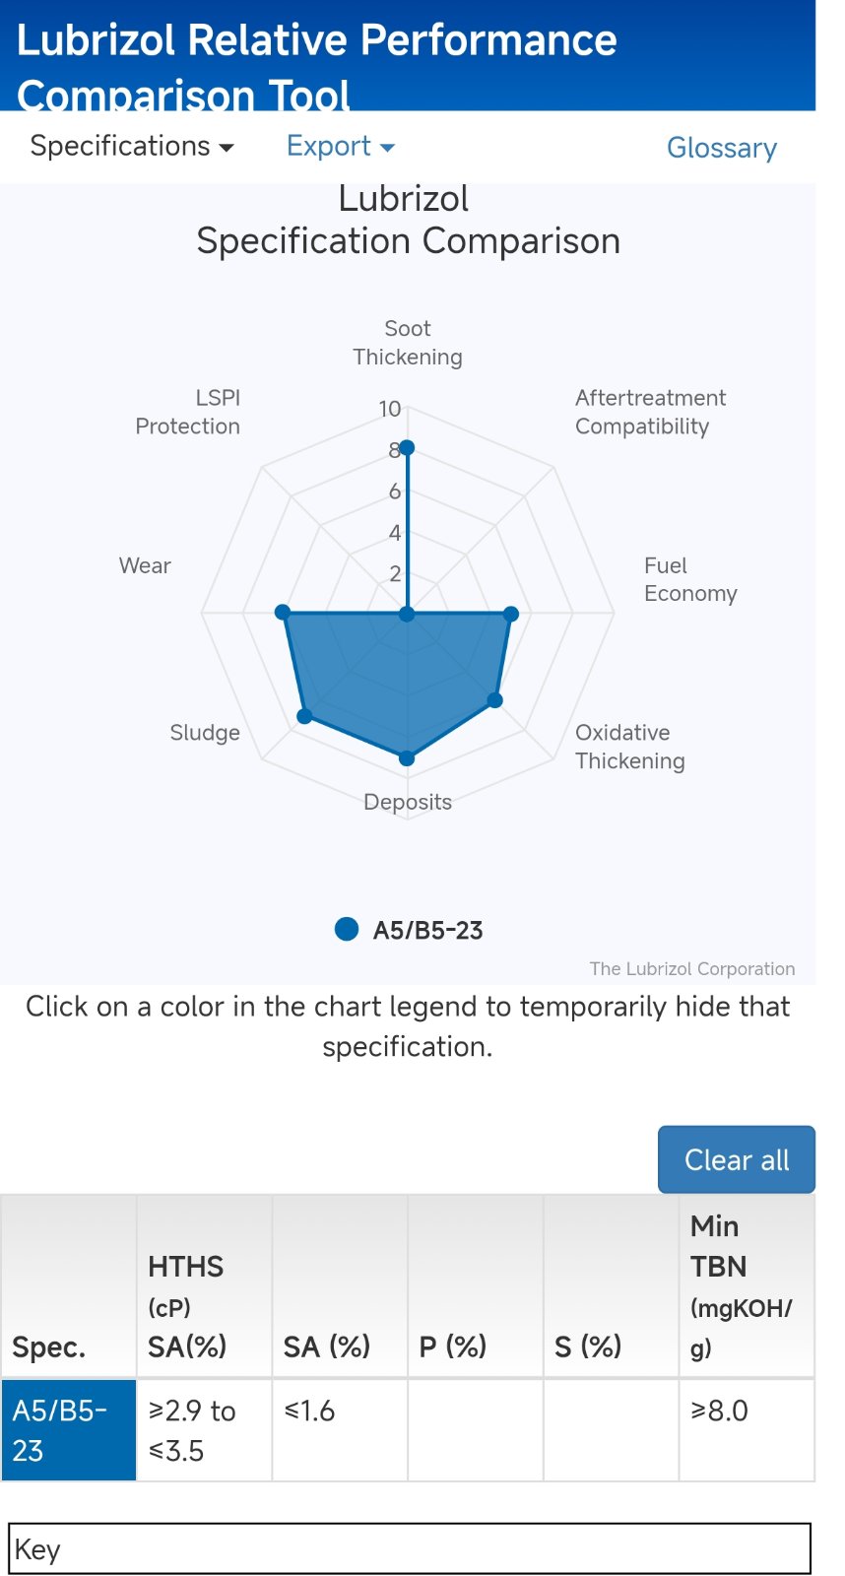Click the Deposits data point
Screen dimensions: 845x1576
407,757
